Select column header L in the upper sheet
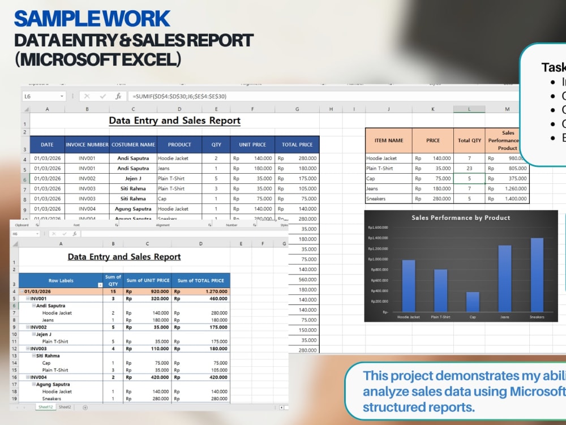The height and width of the screenshot is (425, 566). (x=469, y=109)
